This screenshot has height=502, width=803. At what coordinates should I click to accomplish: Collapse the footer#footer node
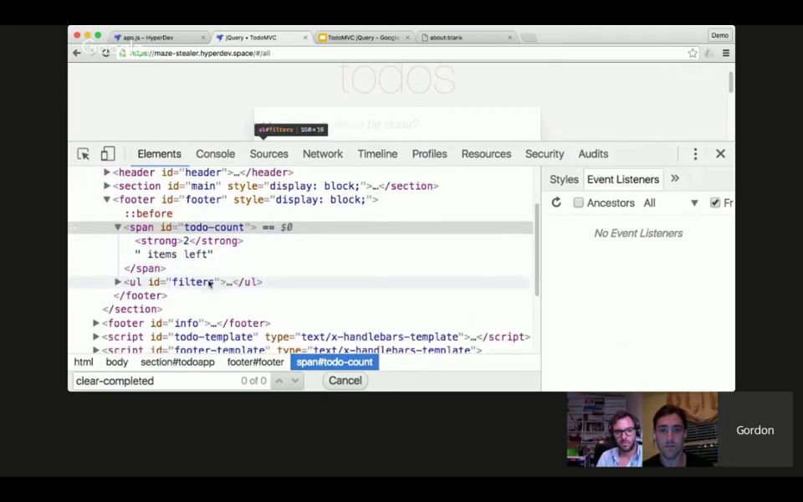(x=106, y=199)
